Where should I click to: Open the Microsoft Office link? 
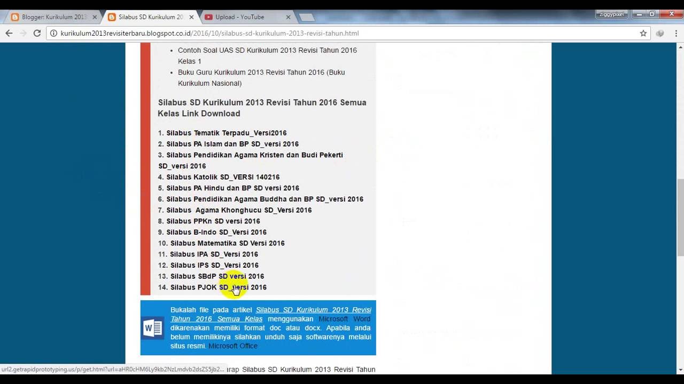tap(233, 346)
